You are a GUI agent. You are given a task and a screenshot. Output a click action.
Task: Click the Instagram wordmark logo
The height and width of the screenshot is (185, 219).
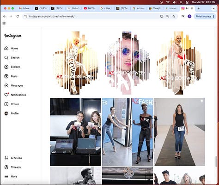tap(13, 36)
